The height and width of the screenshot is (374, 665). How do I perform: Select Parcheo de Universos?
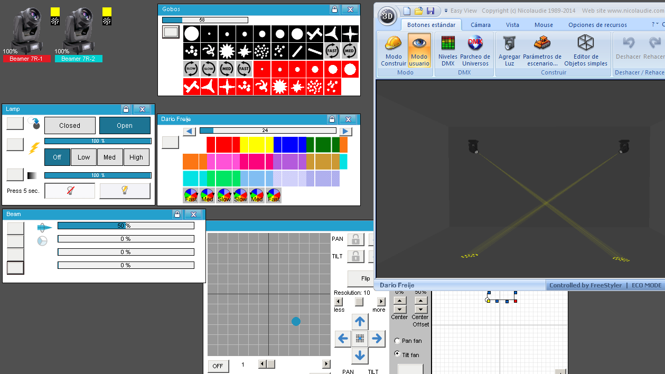476,50
